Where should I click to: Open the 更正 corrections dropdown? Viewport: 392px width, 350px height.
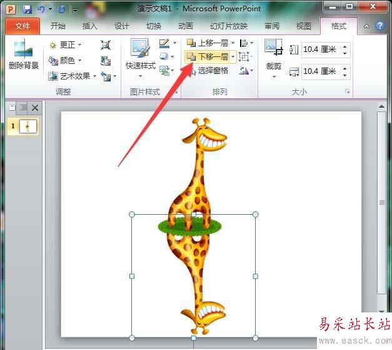(x=65, y=45)
